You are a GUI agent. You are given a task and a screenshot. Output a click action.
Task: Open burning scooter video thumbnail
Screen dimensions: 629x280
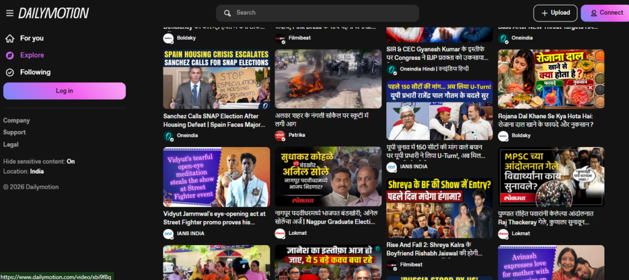tap(328, 79)
